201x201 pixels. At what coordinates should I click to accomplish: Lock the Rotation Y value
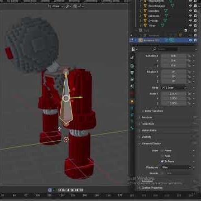189,76
